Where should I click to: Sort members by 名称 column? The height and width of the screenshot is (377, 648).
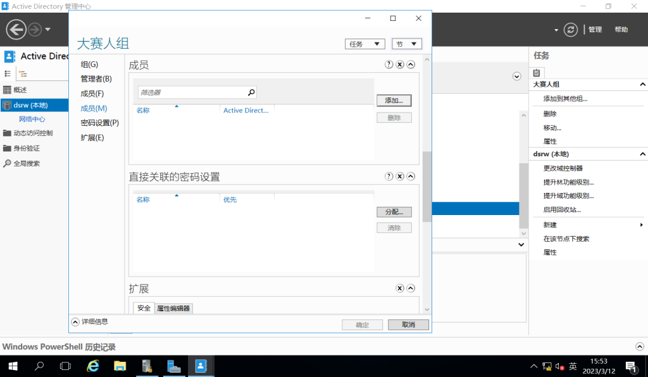(x=143, y=111)
